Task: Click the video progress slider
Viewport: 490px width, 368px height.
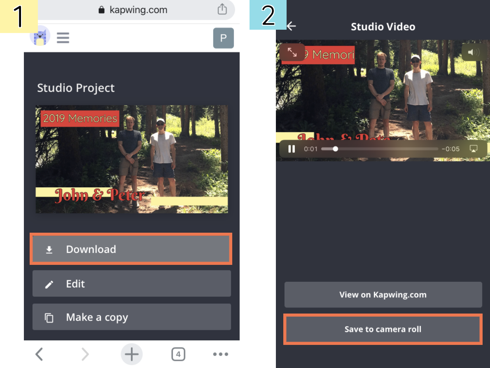Action: 379,149
